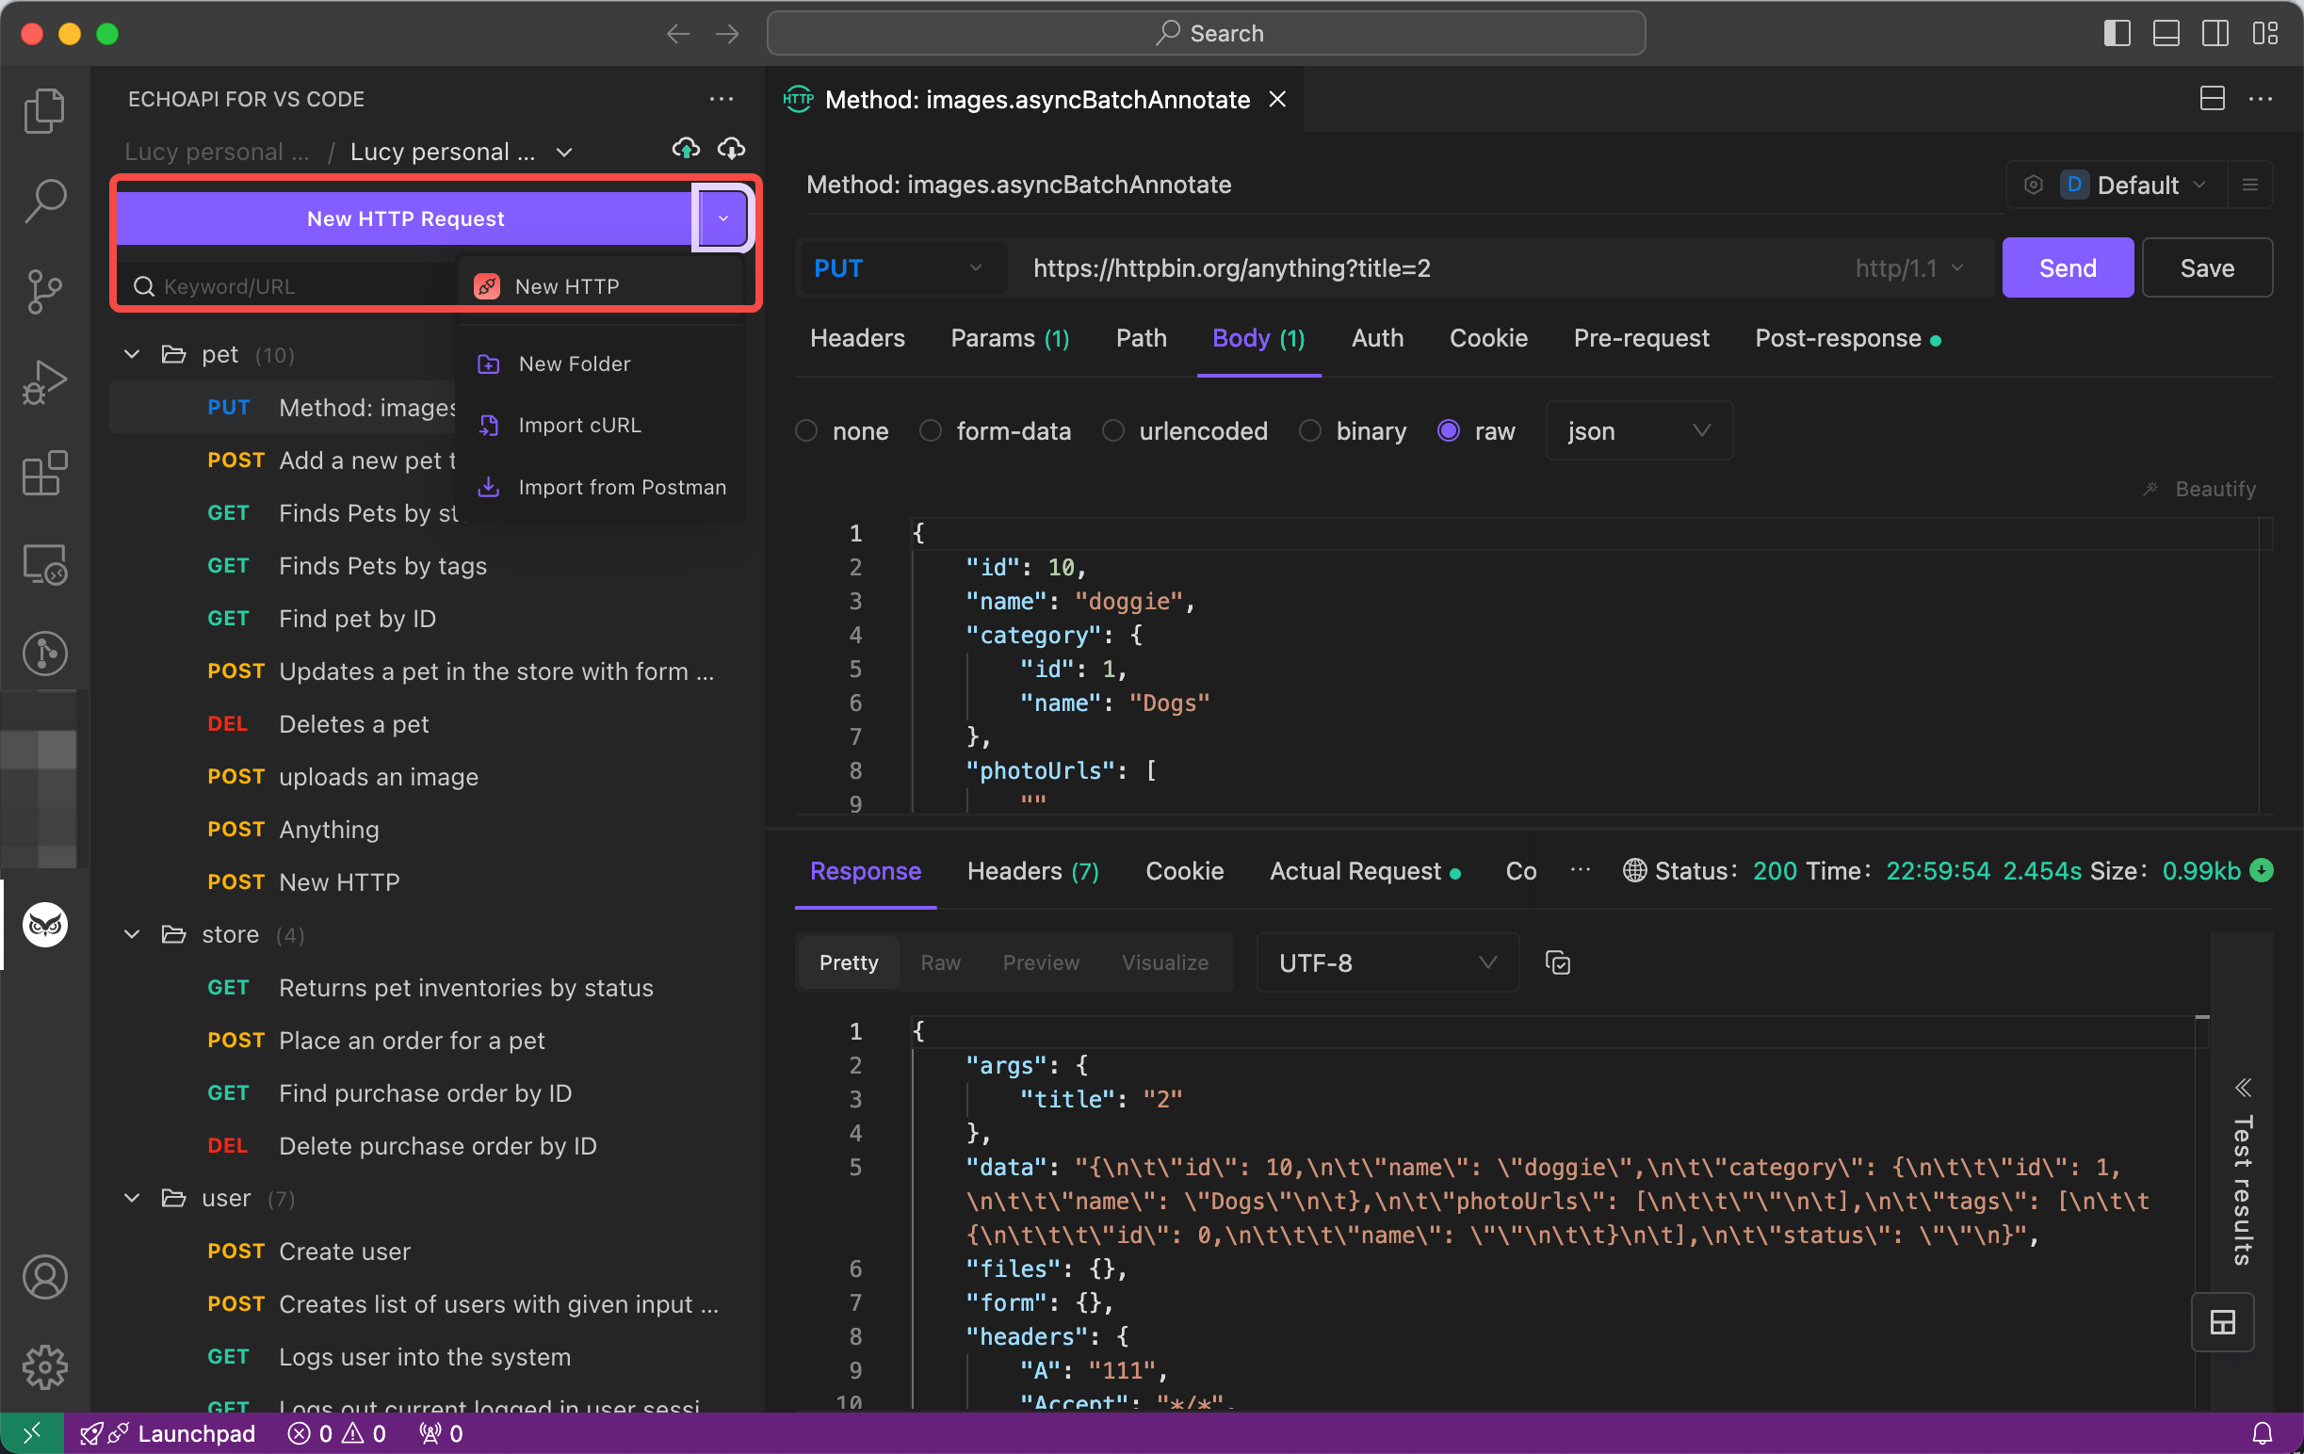2304x1454 pixels.
Task: Select the none radio button for body
Action: (807, 432)
